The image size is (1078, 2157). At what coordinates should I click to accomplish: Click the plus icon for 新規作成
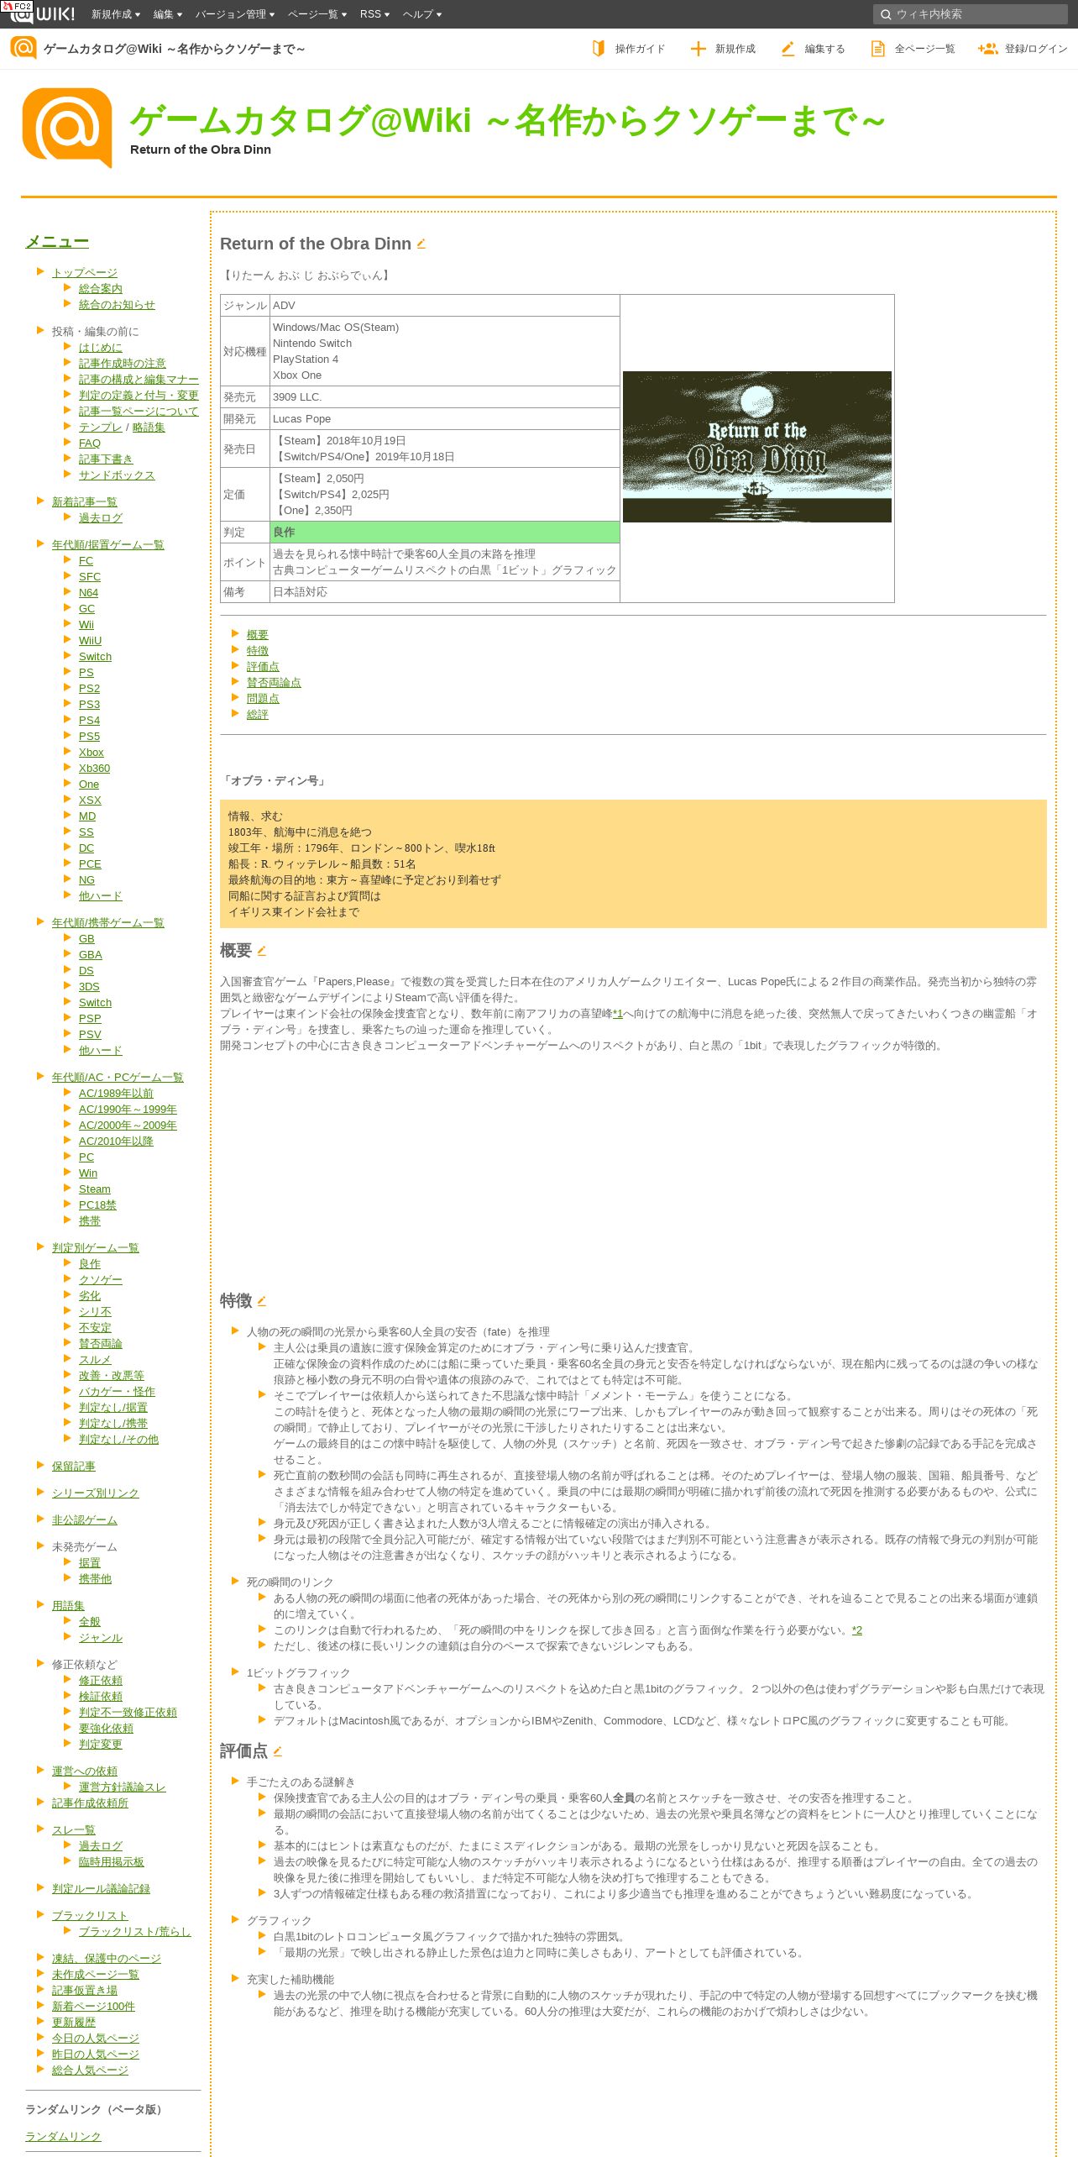tap(698, 49)
